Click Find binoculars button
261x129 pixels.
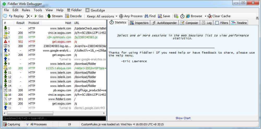[150, 16]
